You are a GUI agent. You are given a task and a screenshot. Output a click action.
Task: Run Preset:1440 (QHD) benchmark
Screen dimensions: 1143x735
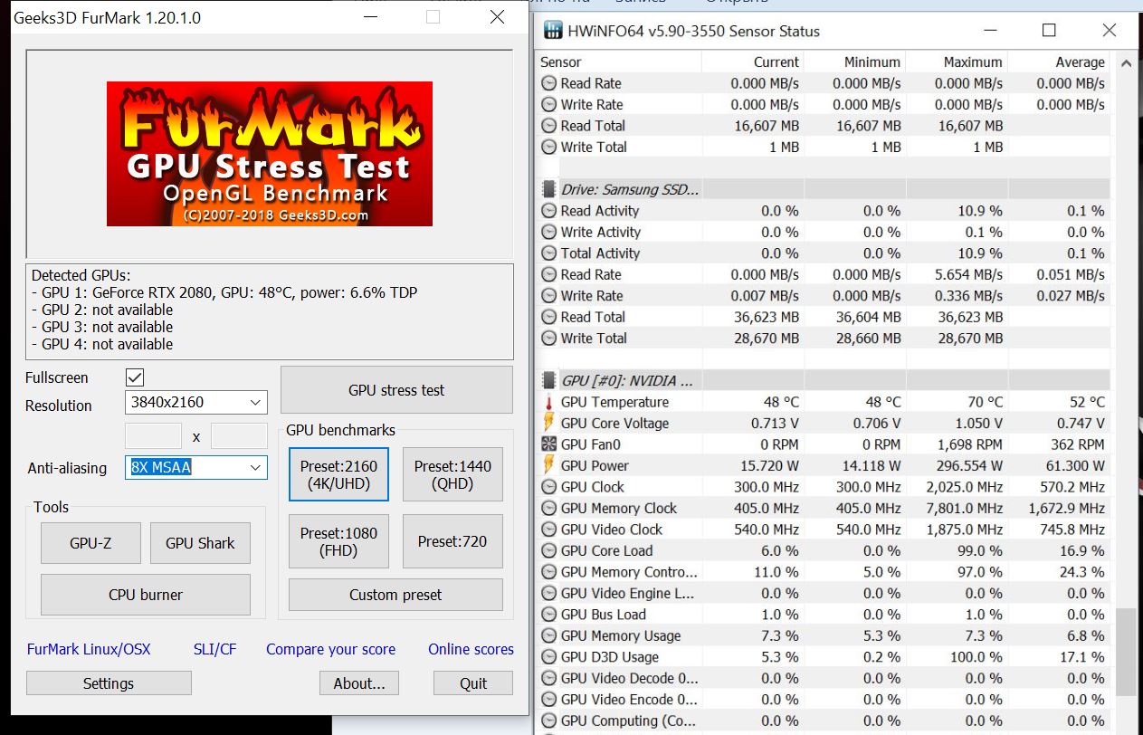[x=452, y=474]
